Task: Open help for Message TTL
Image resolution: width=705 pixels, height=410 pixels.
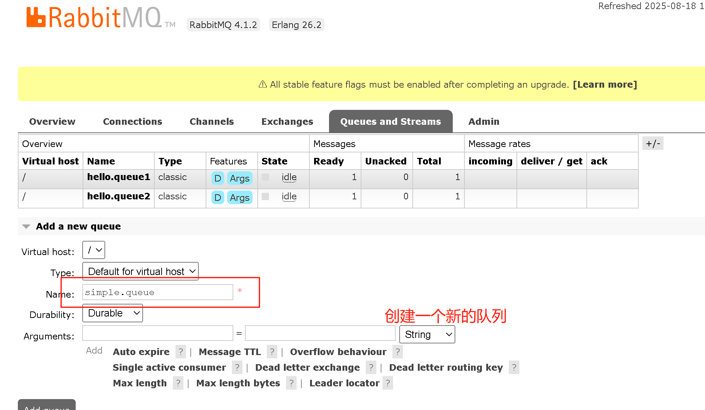Action: tap(272, 352)
